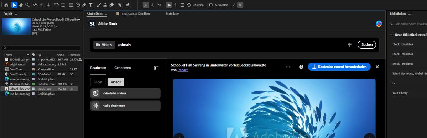Click the fish vortex thumbnail in Projekt
The width and height of the screenshot is (427, 138).
point(16,26)
